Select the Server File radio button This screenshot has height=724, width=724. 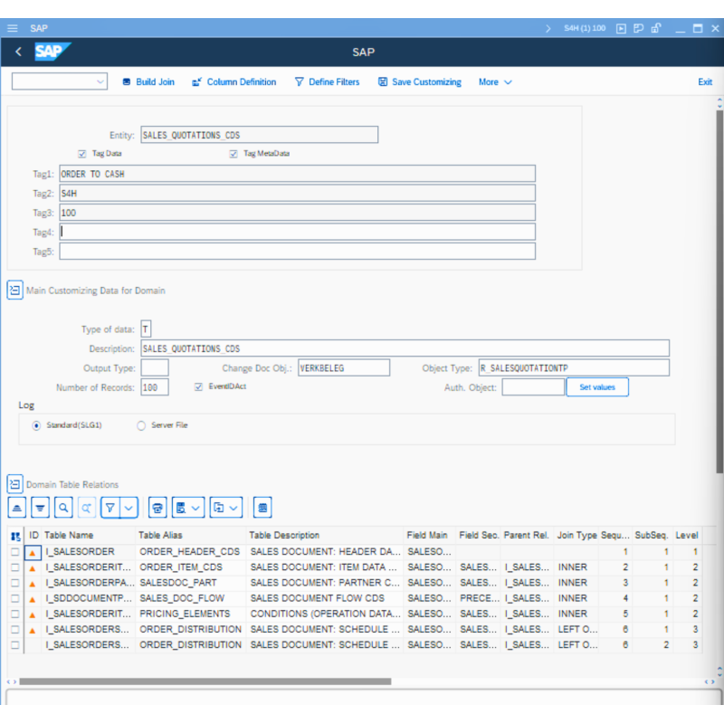pos(141,425)
